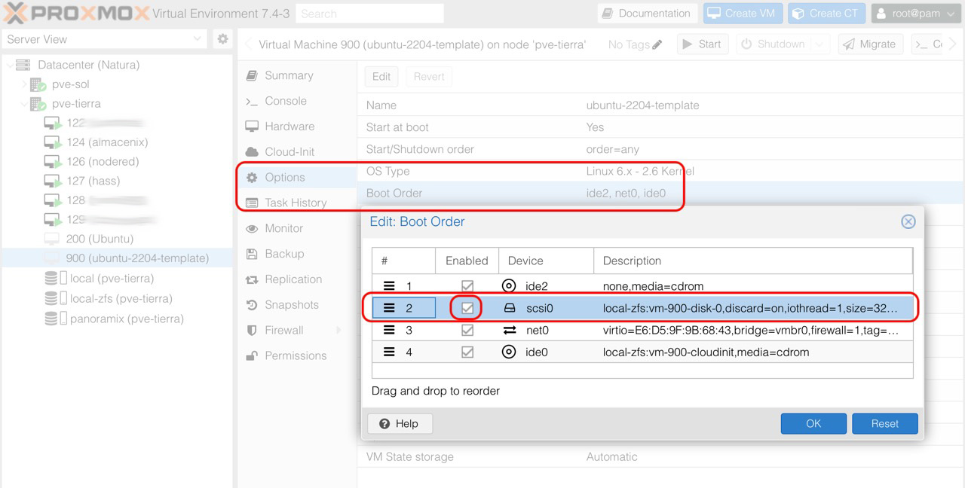
Task: Select the 200 (Ubuntu) tree entry
Action: click(117, 239)
